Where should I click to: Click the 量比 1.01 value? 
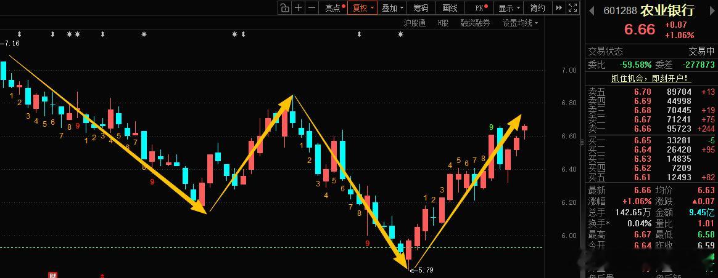706,223
